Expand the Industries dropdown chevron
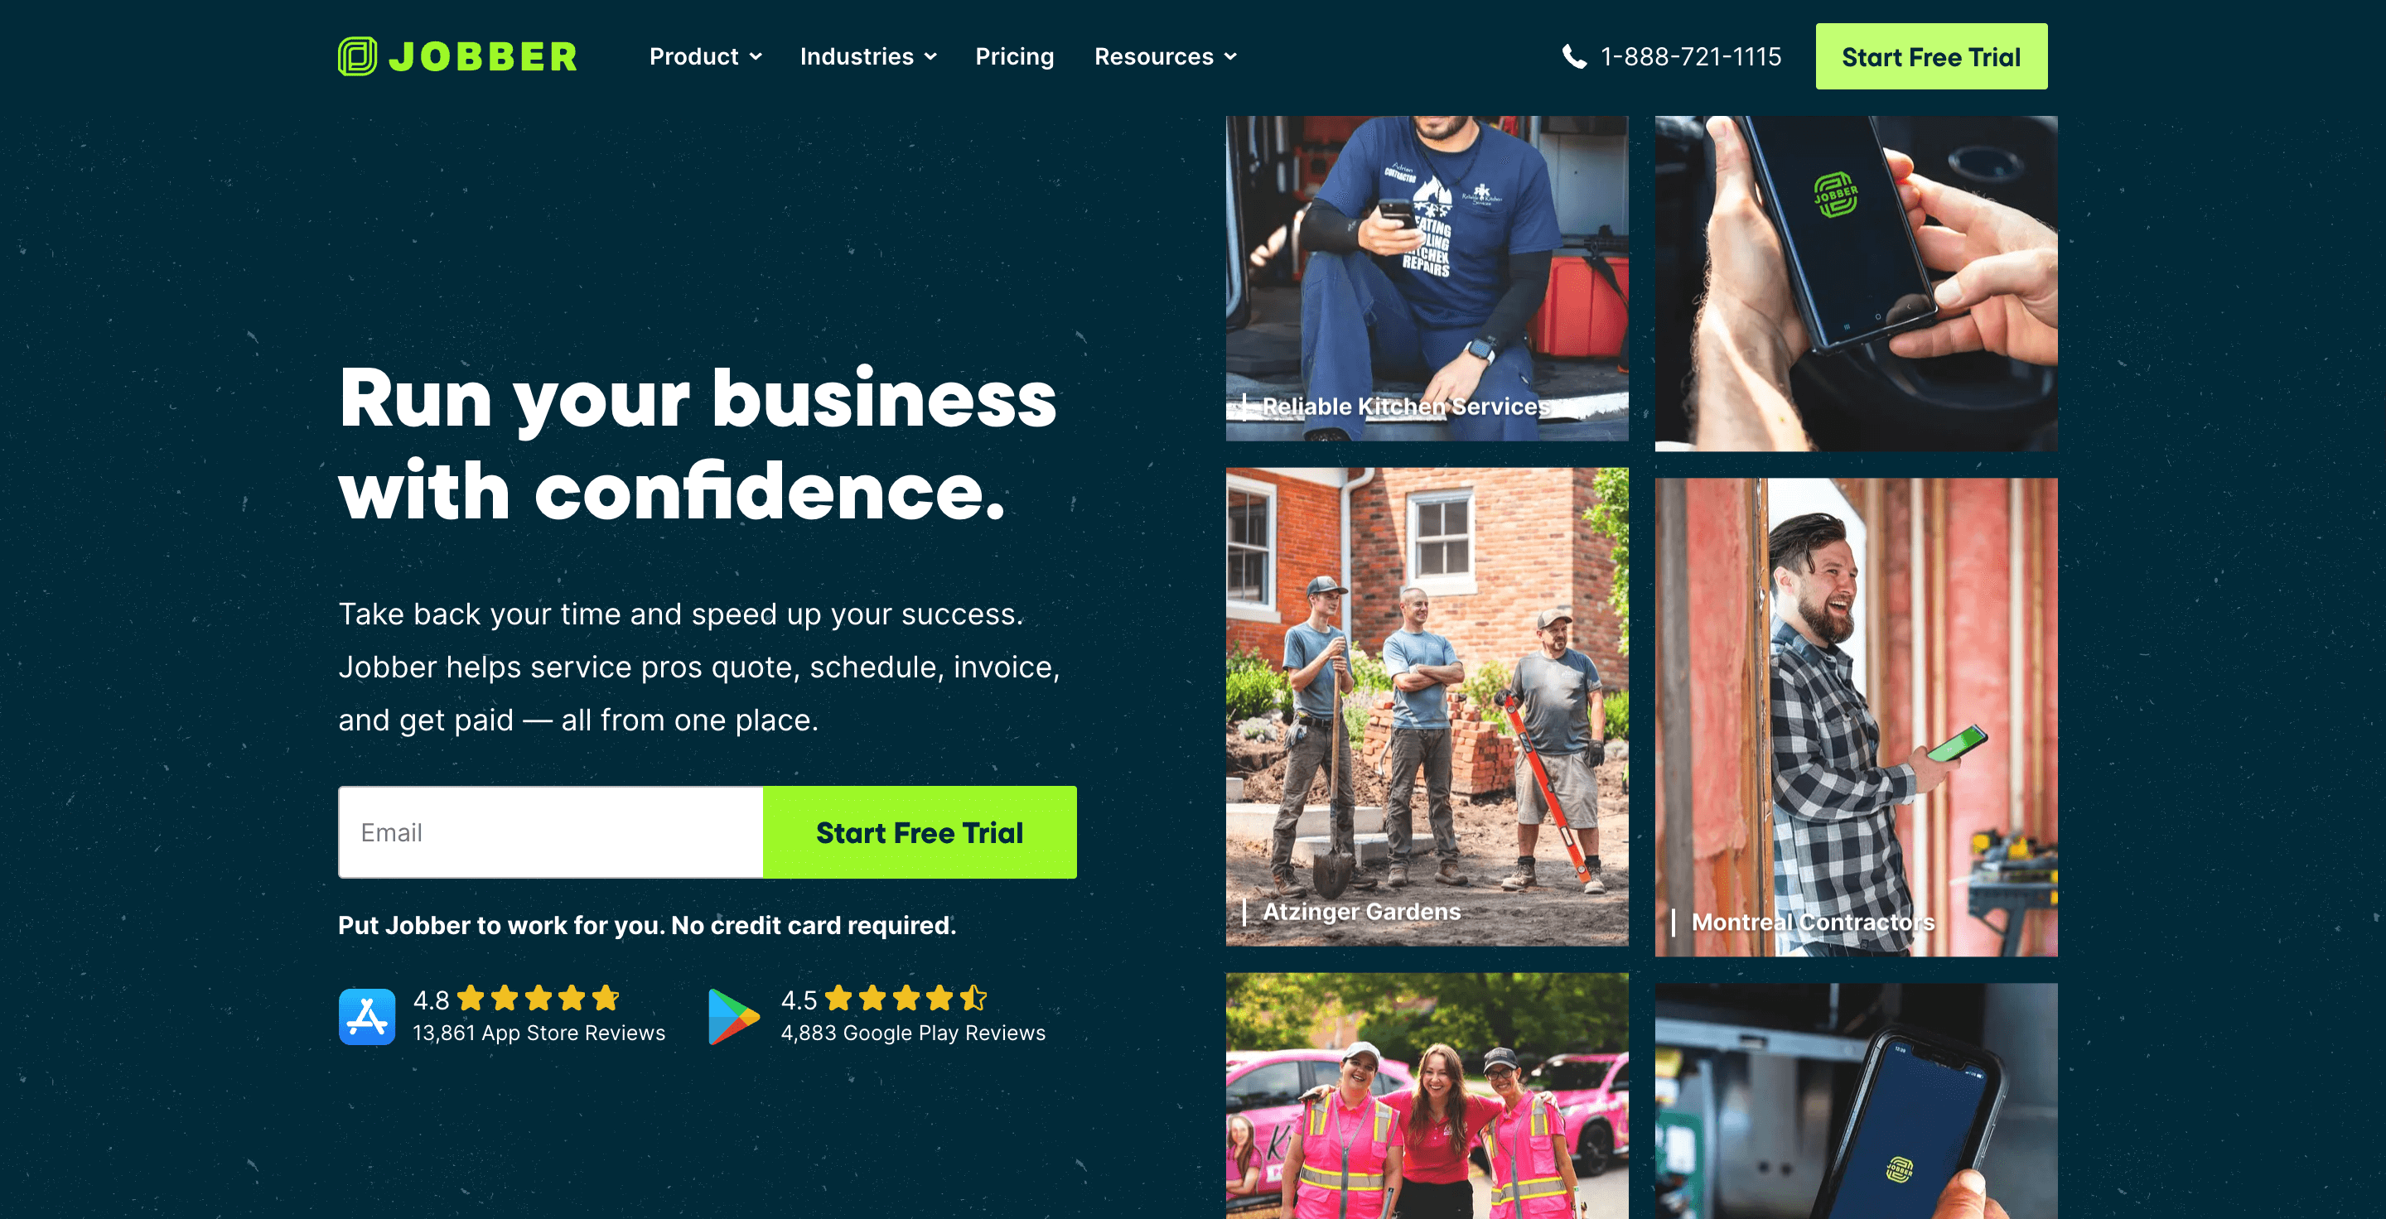 [930, 56]
